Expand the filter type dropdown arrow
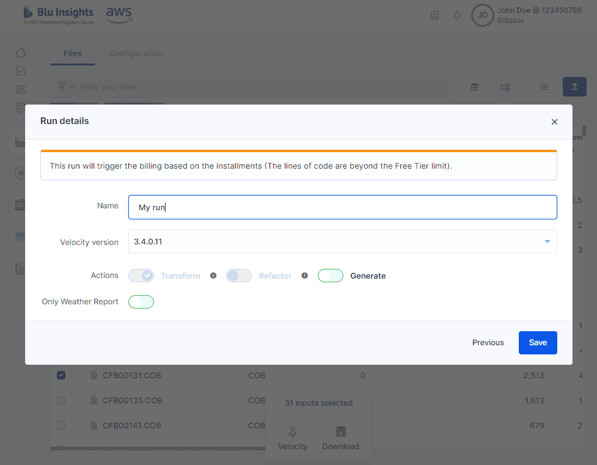Screen dimensions: 597x465 point(72,87)
